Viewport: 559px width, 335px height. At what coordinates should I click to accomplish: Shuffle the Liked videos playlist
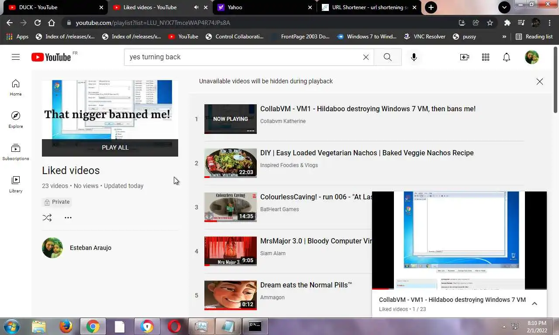[x=47, y=217]
